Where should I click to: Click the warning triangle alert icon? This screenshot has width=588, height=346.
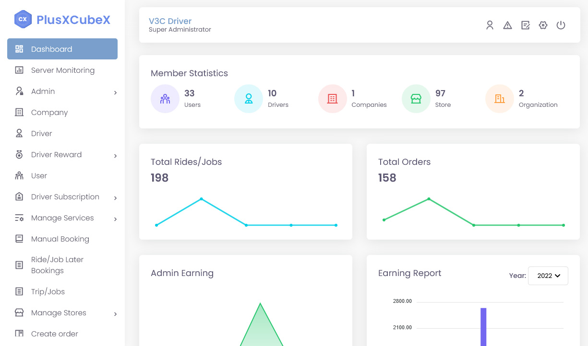tap(507, 25)
